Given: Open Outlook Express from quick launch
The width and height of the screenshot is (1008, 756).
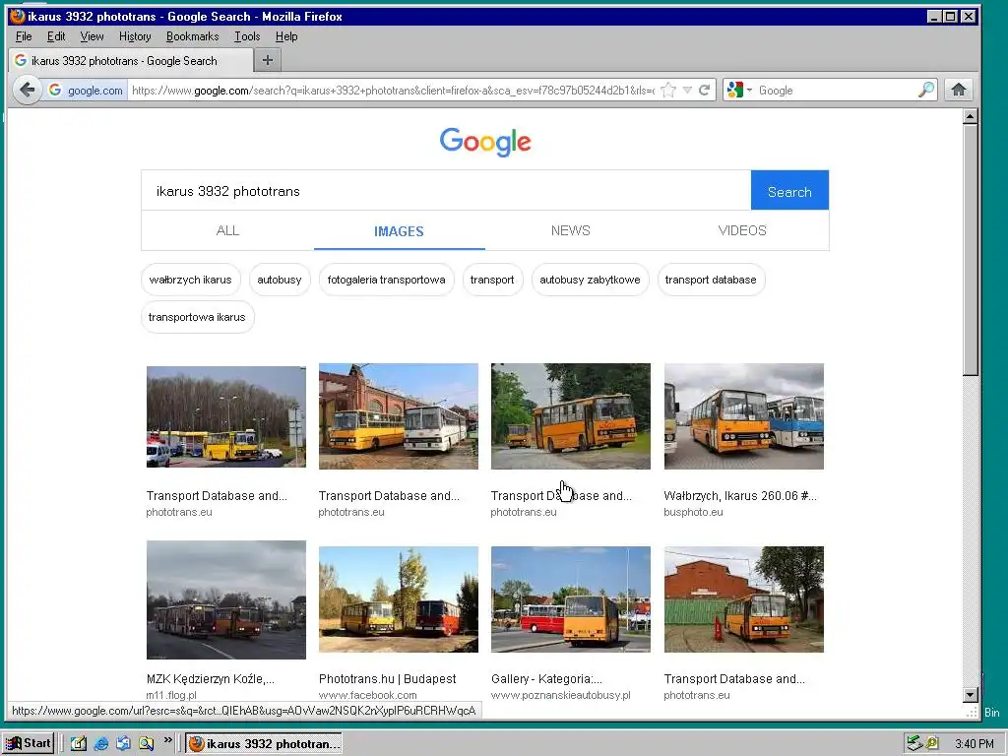Looking at the screenshot, I should coord(123,744).
